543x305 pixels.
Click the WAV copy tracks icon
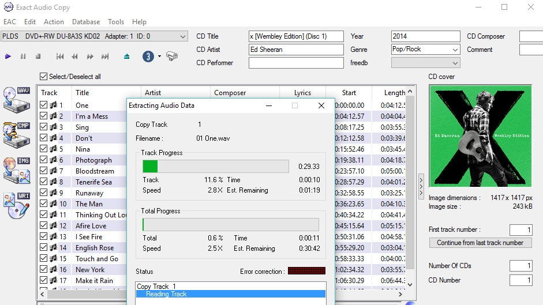17,100
